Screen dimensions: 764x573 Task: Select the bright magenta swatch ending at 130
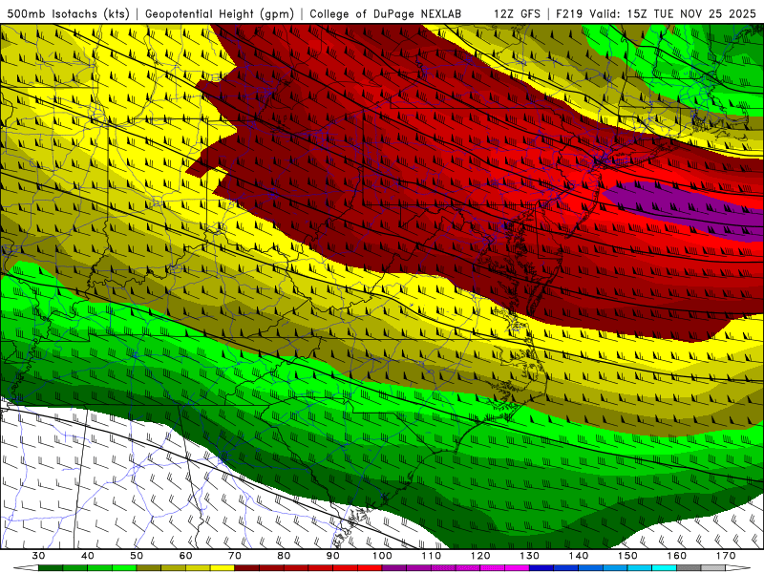point(518,568)
